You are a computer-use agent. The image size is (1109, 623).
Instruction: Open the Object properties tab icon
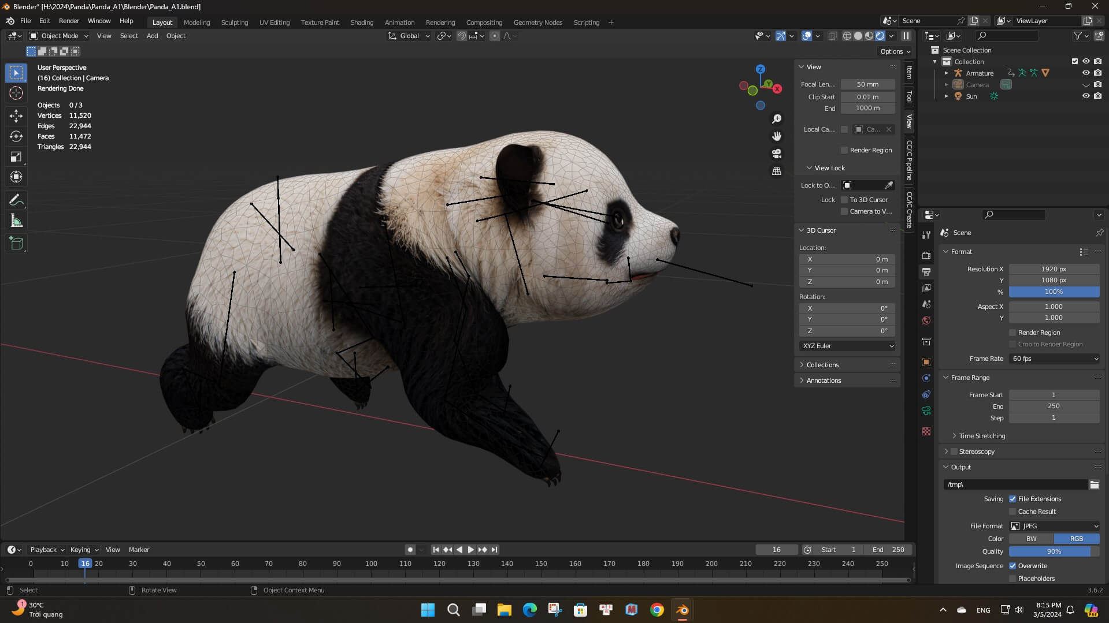pos(926,362)
